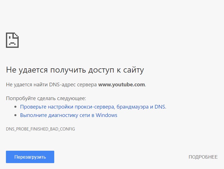The image size is (224, 169).
Task: Click the word Windows in the diagnostics link
Action: point(106,115)
